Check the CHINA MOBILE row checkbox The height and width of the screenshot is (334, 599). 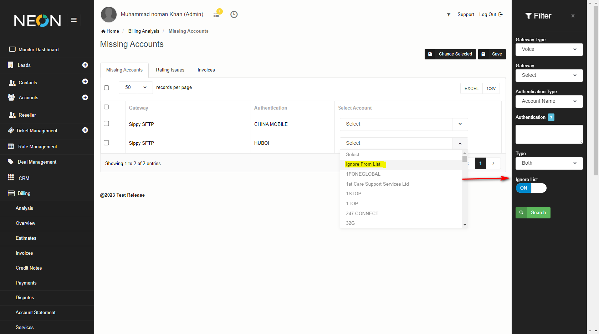pyautogui.click(x=106, y=124)
